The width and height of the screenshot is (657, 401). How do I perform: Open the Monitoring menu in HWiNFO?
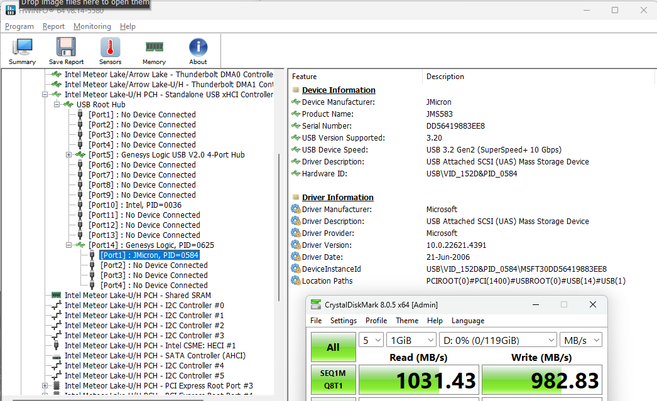(x=92, y=26)
